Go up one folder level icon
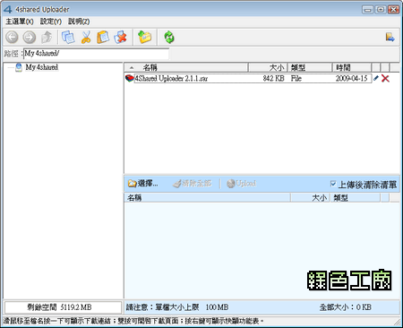403x328 pixels. click(x=47, y=38)
